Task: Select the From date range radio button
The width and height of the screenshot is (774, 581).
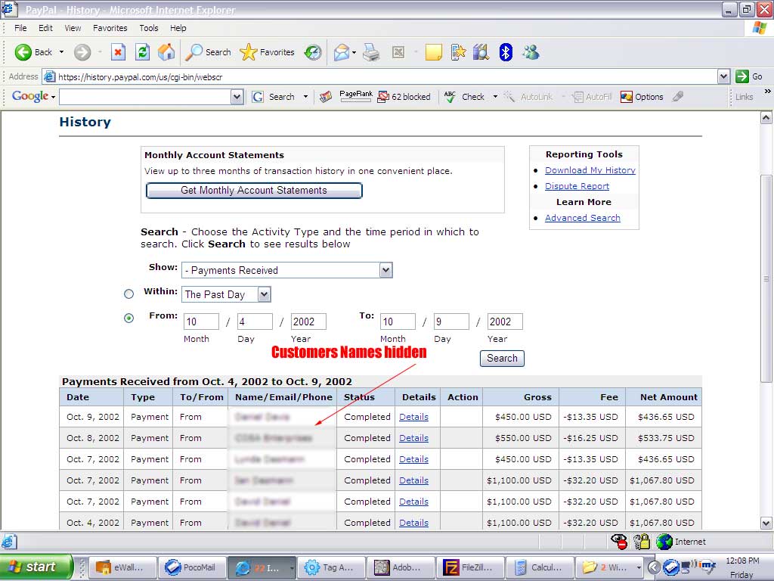Action: pos(128,318)
